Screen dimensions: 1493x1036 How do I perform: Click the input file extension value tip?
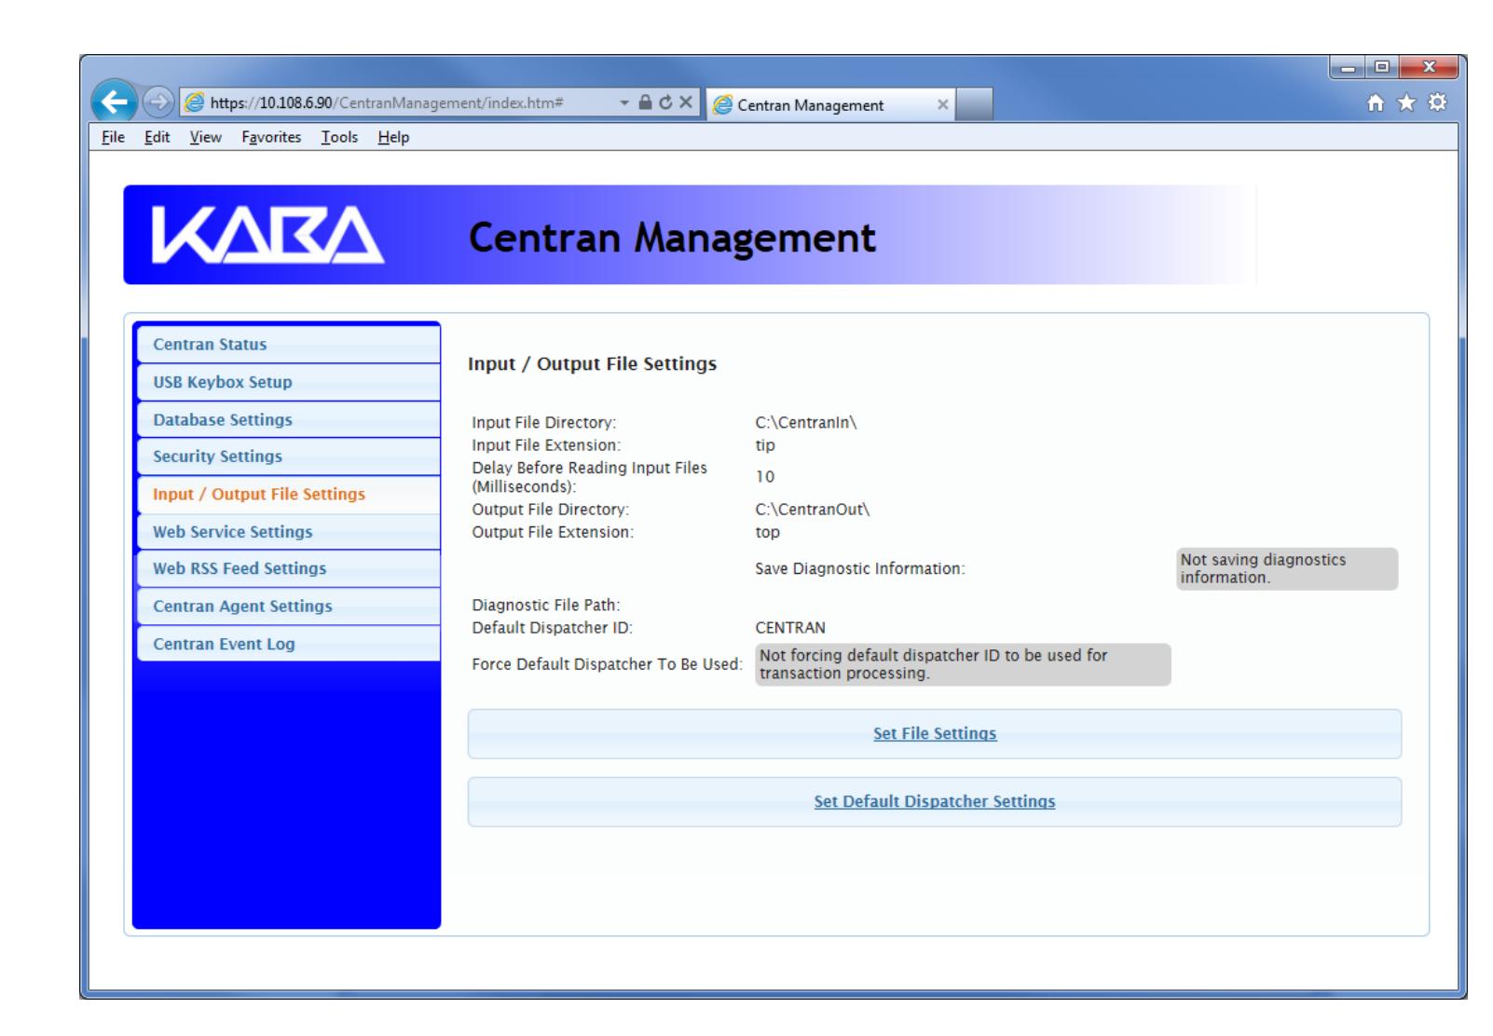tap(765, 445)
